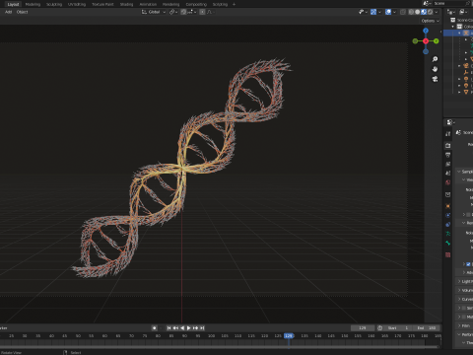Select material preview shading mode
The width and height of the screenshot is (473, 355).
coord(424,12)
